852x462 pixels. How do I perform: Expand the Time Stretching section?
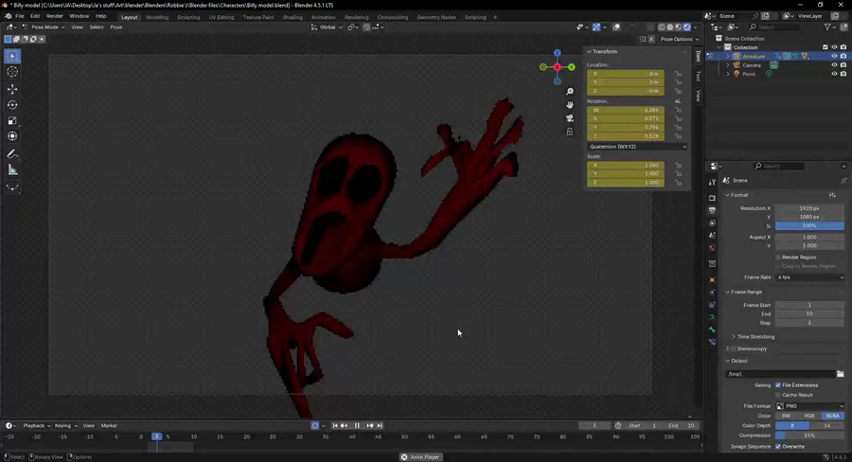pyautogui.click(x=754, y=336)
